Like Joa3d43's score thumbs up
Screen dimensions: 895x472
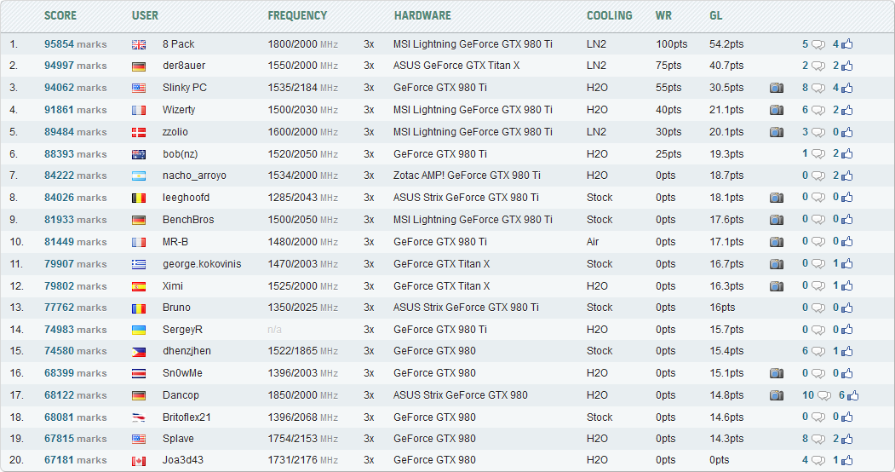847,460
